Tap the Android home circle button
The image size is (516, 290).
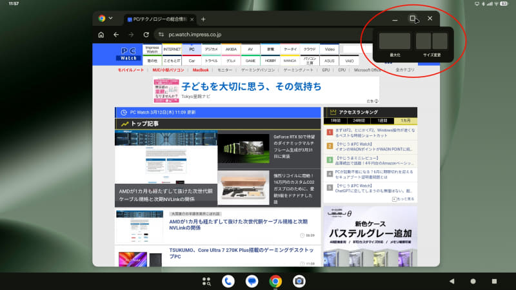click(473, 281)
